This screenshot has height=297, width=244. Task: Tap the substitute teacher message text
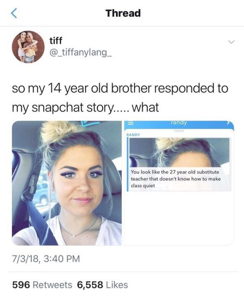[x=176, y=179]
